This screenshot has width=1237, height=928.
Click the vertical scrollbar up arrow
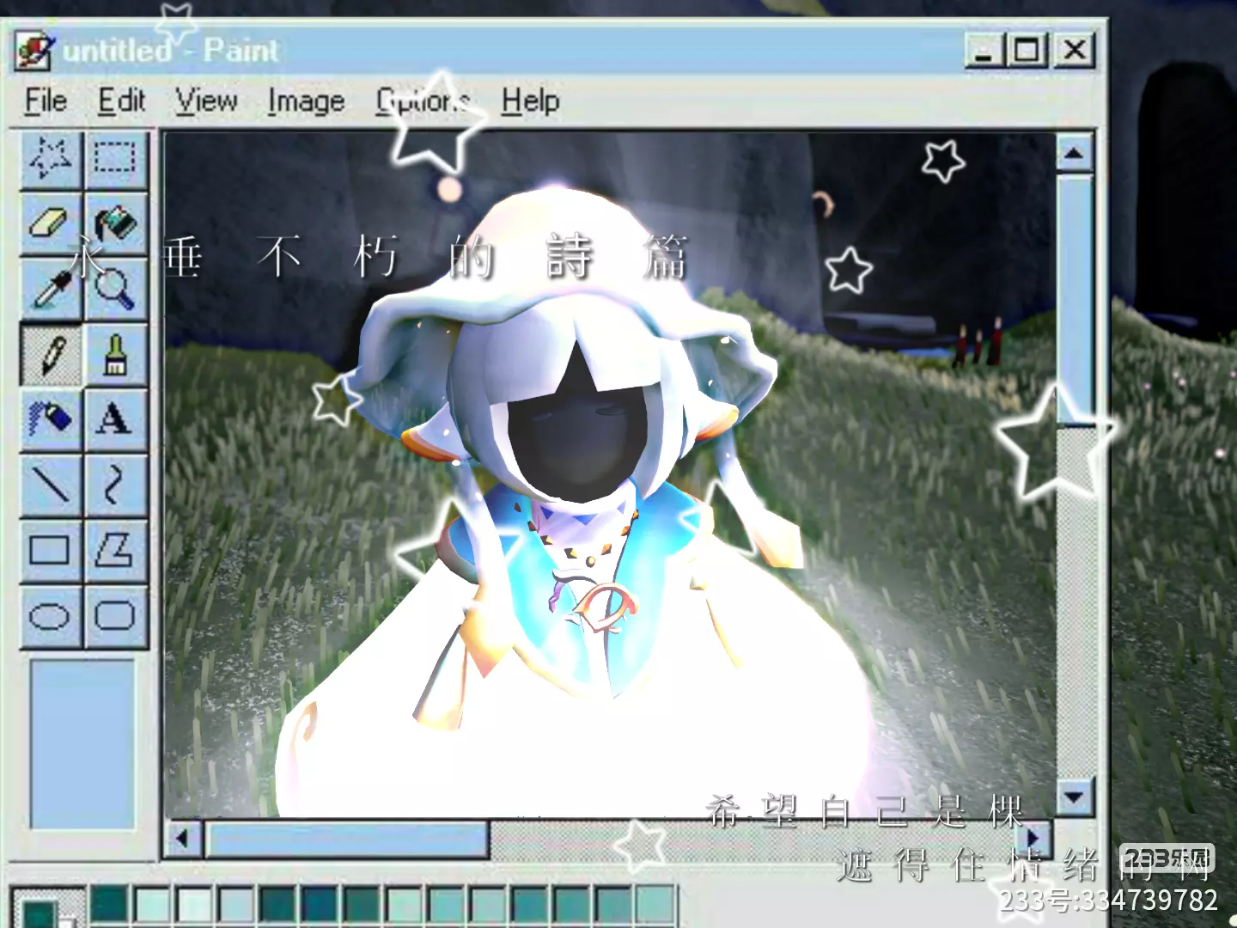tap(1074, 154)
